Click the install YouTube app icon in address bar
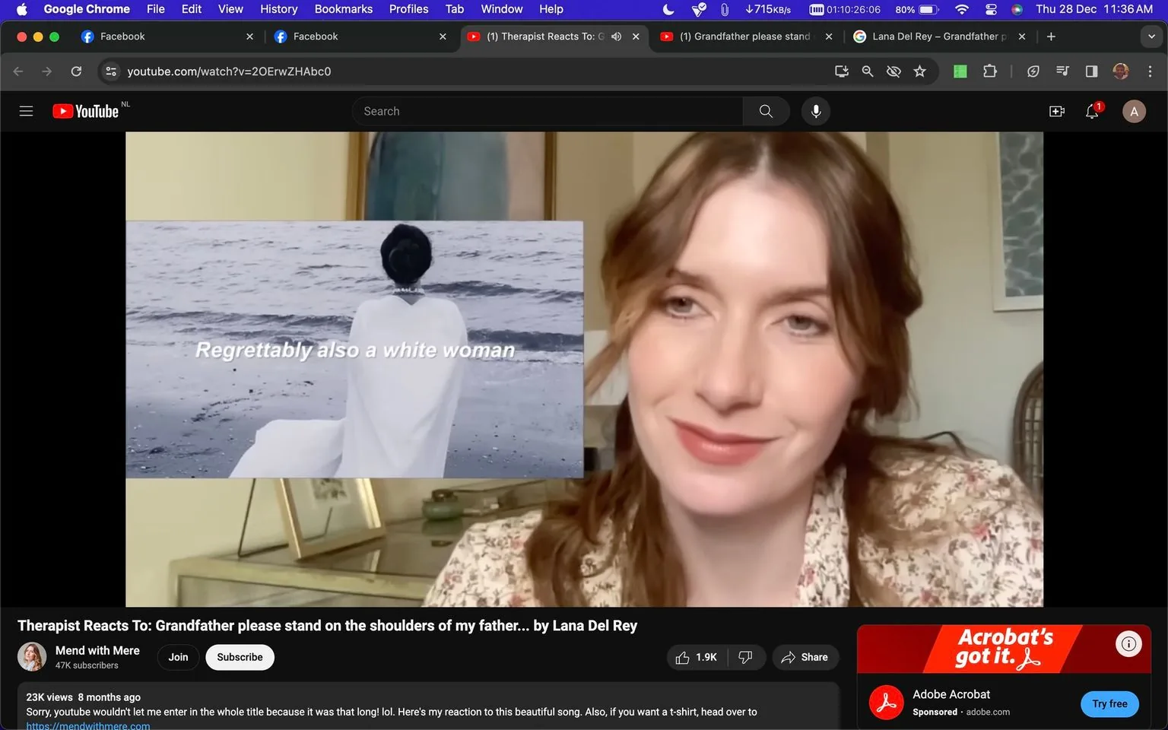Screen dimensions: 1168x730 [x=841, y=71]
